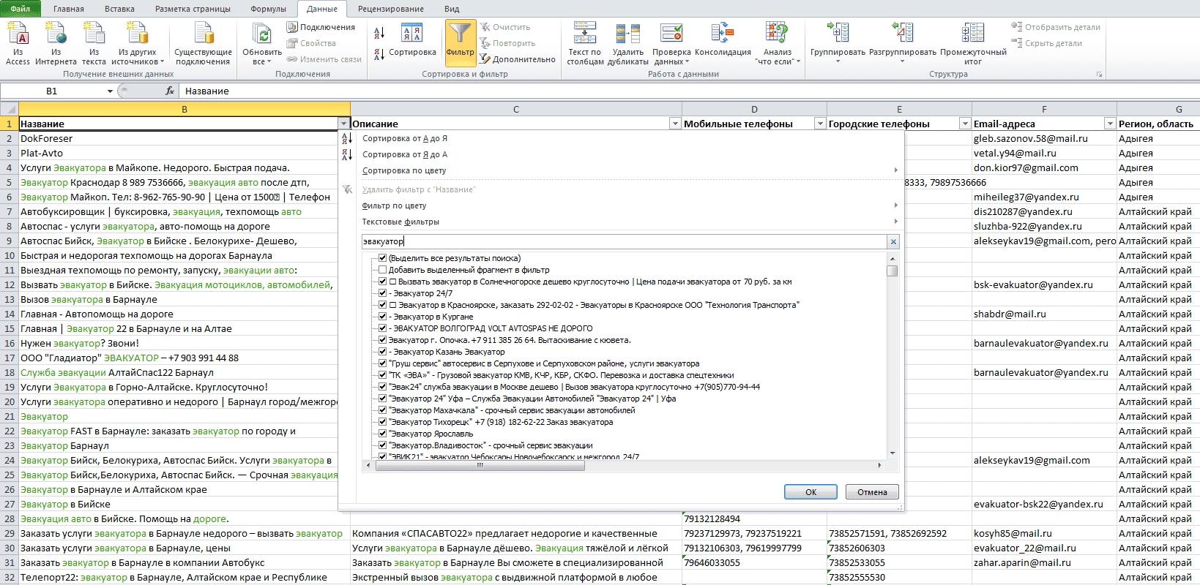The width and height of the screenshot is (1200, 585).
Task: Open Анализ "что если" menu
Action: 778,44
